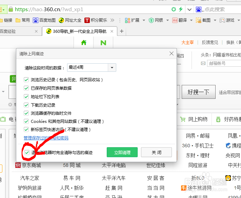This screenshot has height=198, width=241.
Task: Click the green refresh icon in address bar
Action: pos(174,9)
